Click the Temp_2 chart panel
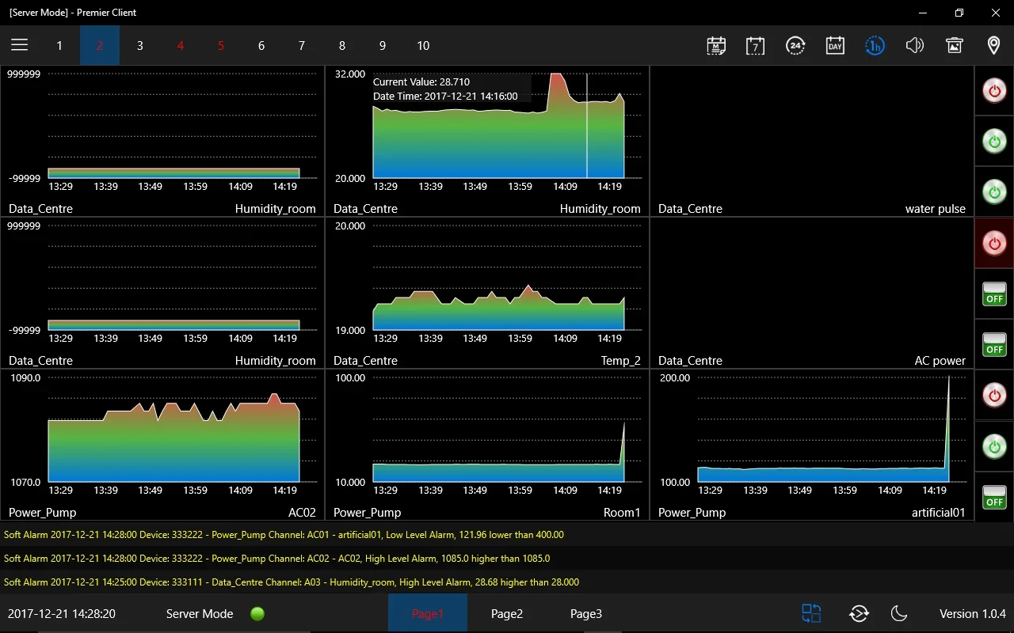The image size is (1014, 633). 487,293
